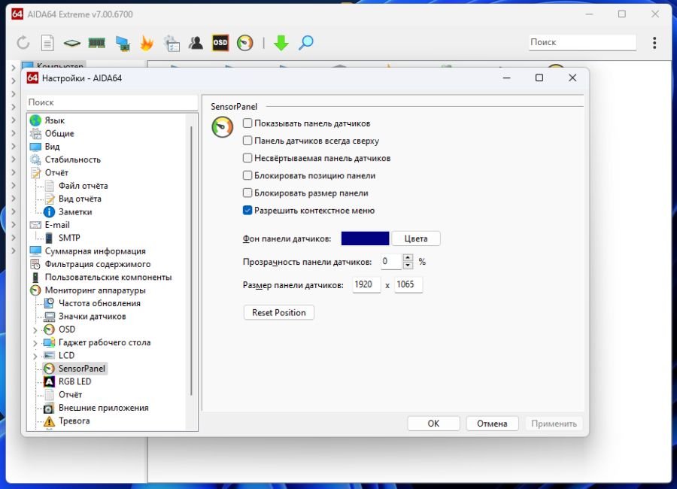Image resolution: width=677 pixels, height=489 pixels.
Task: Click the panel height field 1065
Action: (408, 284)
